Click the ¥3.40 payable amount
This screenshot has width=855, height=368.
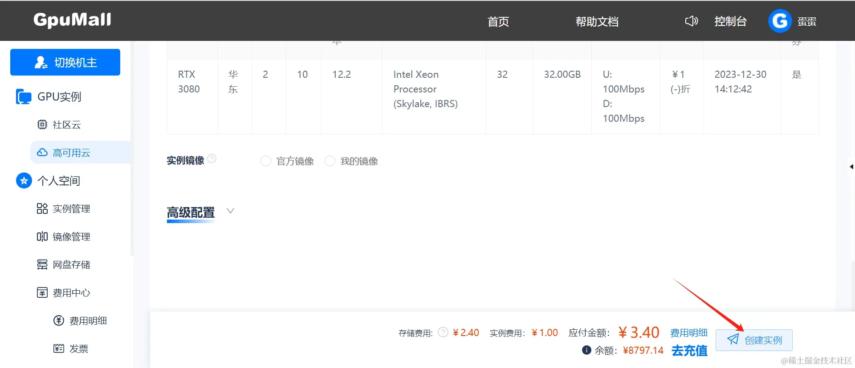[639, 332]
